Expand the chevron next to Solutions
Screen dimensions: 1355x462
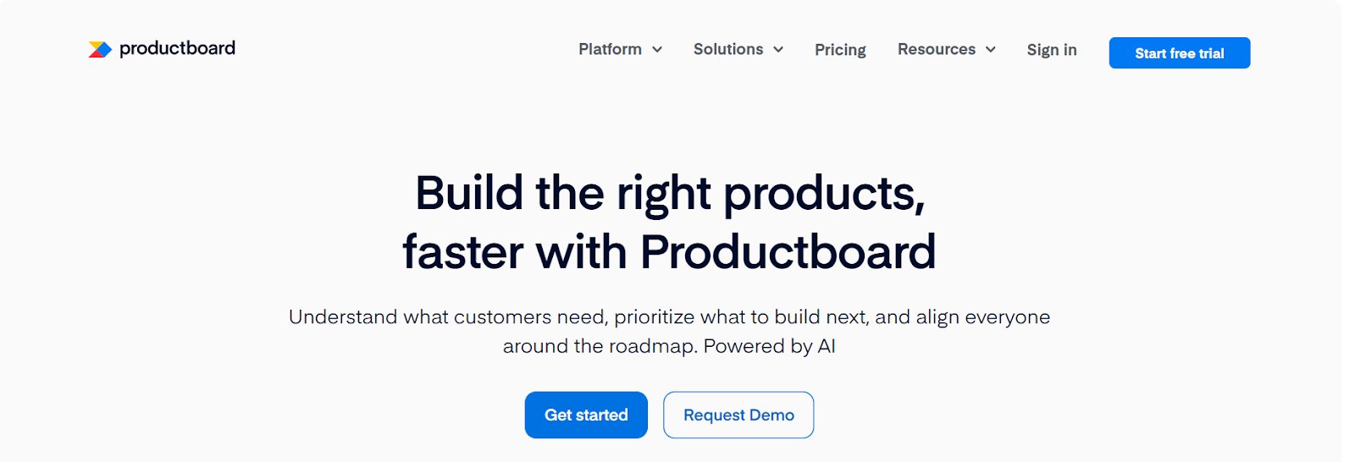(778, 50)
